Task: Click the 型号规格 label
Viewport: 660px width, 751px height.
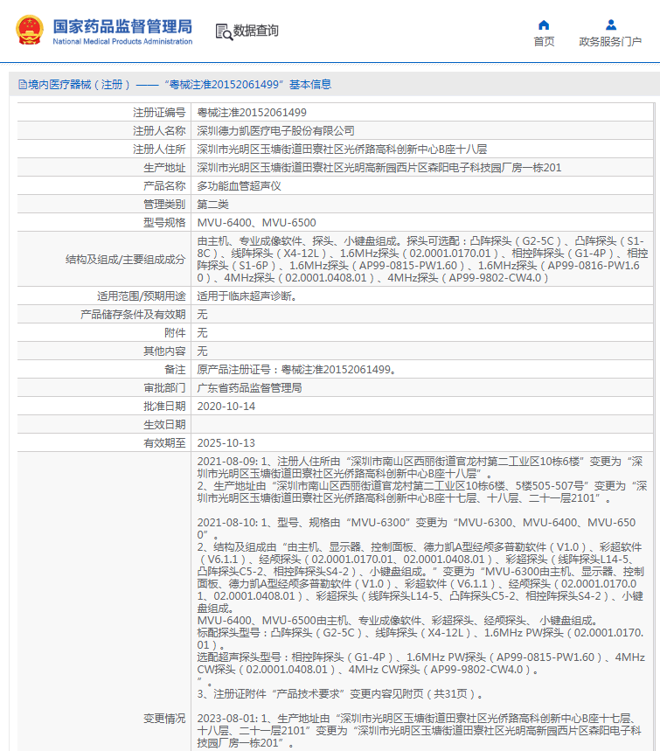Action: (x=164, y=223)
